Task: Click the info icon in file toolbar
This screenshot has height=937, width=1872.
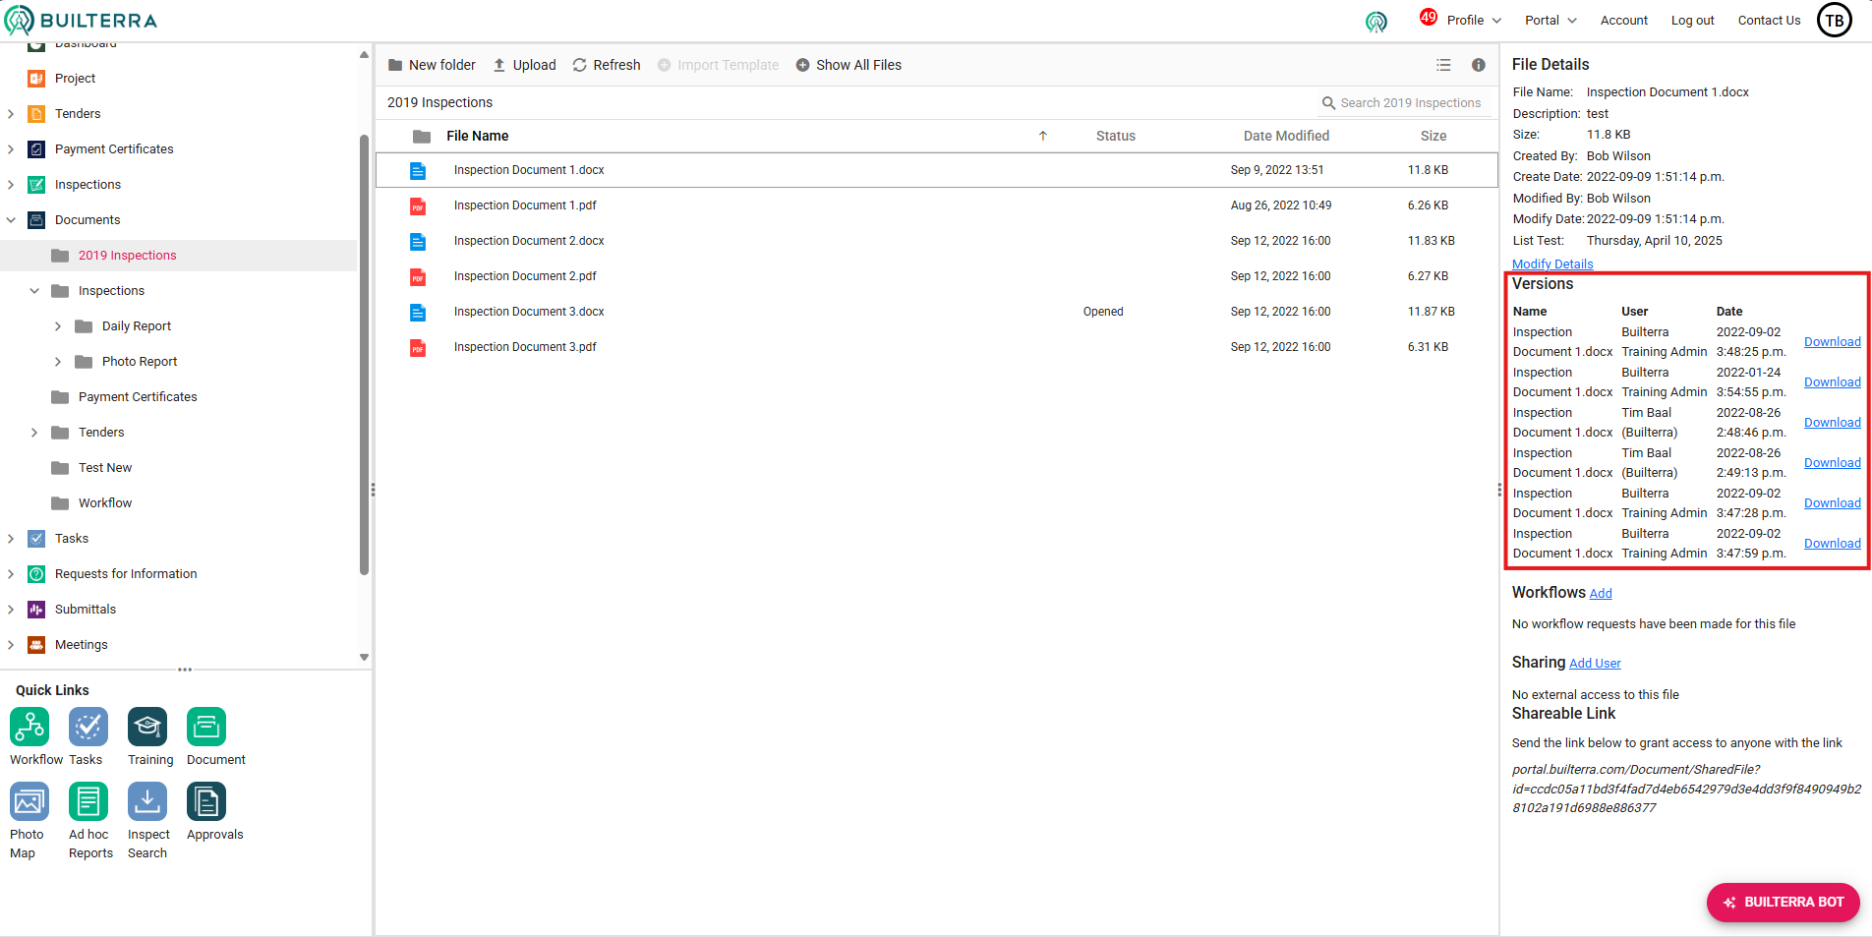Action: tap(1478, 65)
